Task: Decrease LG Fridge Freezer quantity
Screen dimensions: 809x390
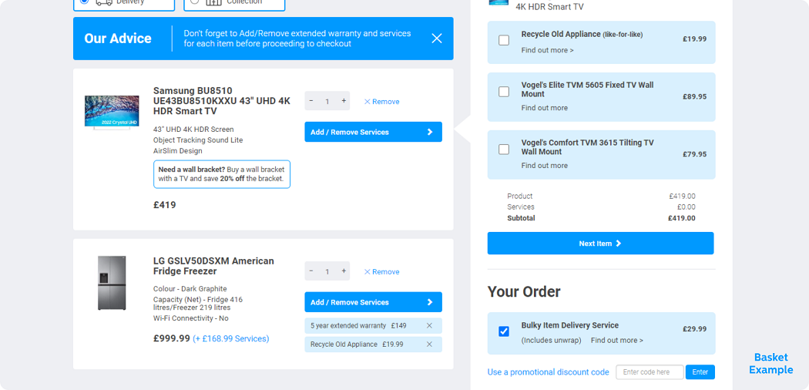Action: 311,271
